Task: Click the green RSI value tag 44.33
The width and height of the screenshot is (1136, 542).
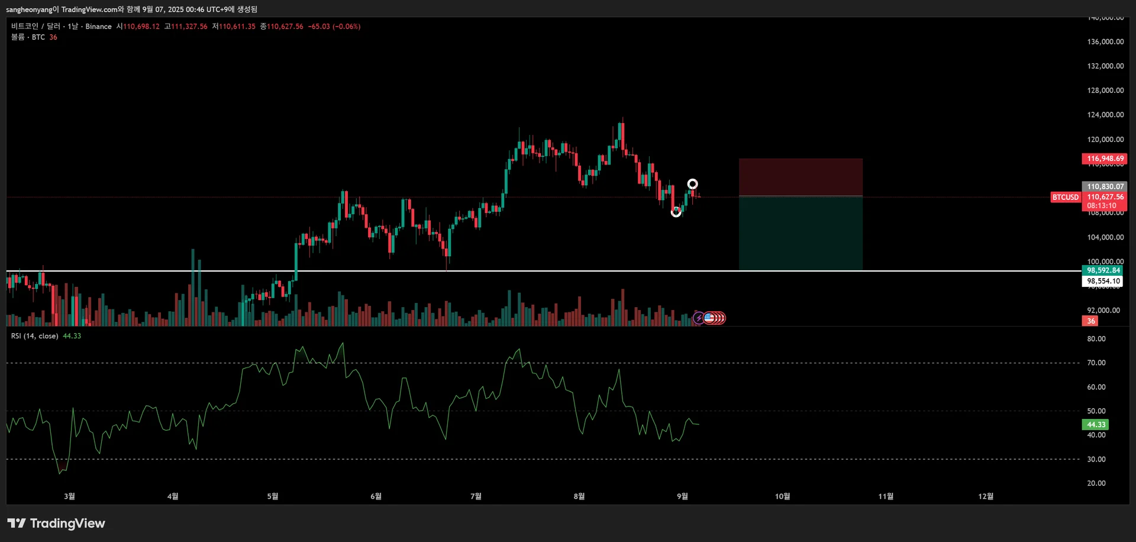Action: click(1095, 424)
